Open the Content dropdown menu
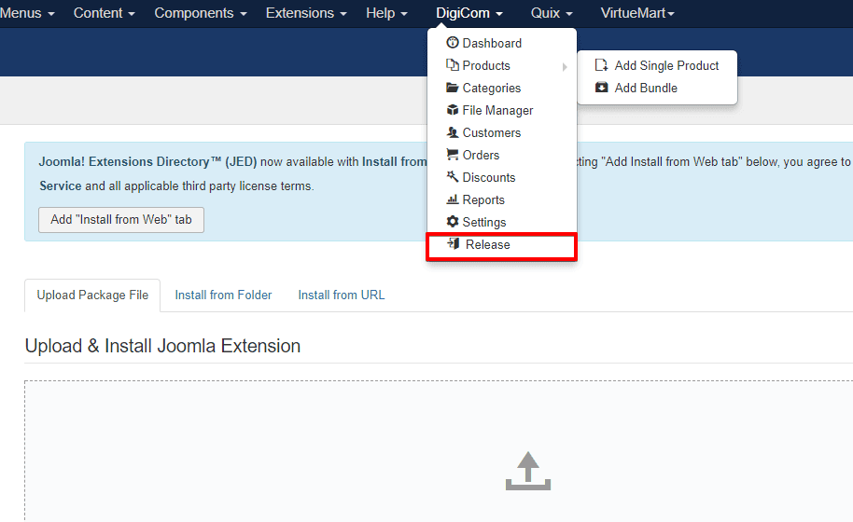This screenshot has width=853, height=522. coord(104,13)
